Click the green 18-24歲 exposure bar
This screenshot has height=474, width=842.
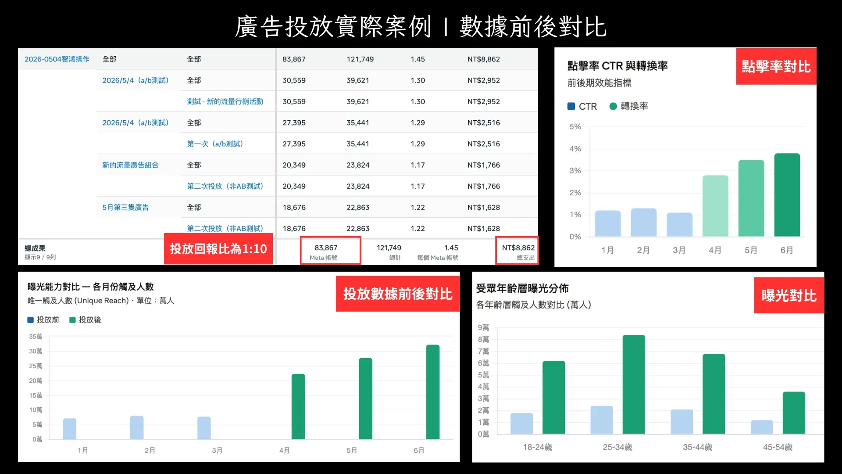(x=554, y=398)
